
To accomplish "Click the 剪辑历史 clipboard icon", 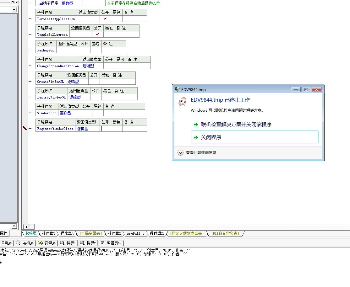I will (102, 243).
